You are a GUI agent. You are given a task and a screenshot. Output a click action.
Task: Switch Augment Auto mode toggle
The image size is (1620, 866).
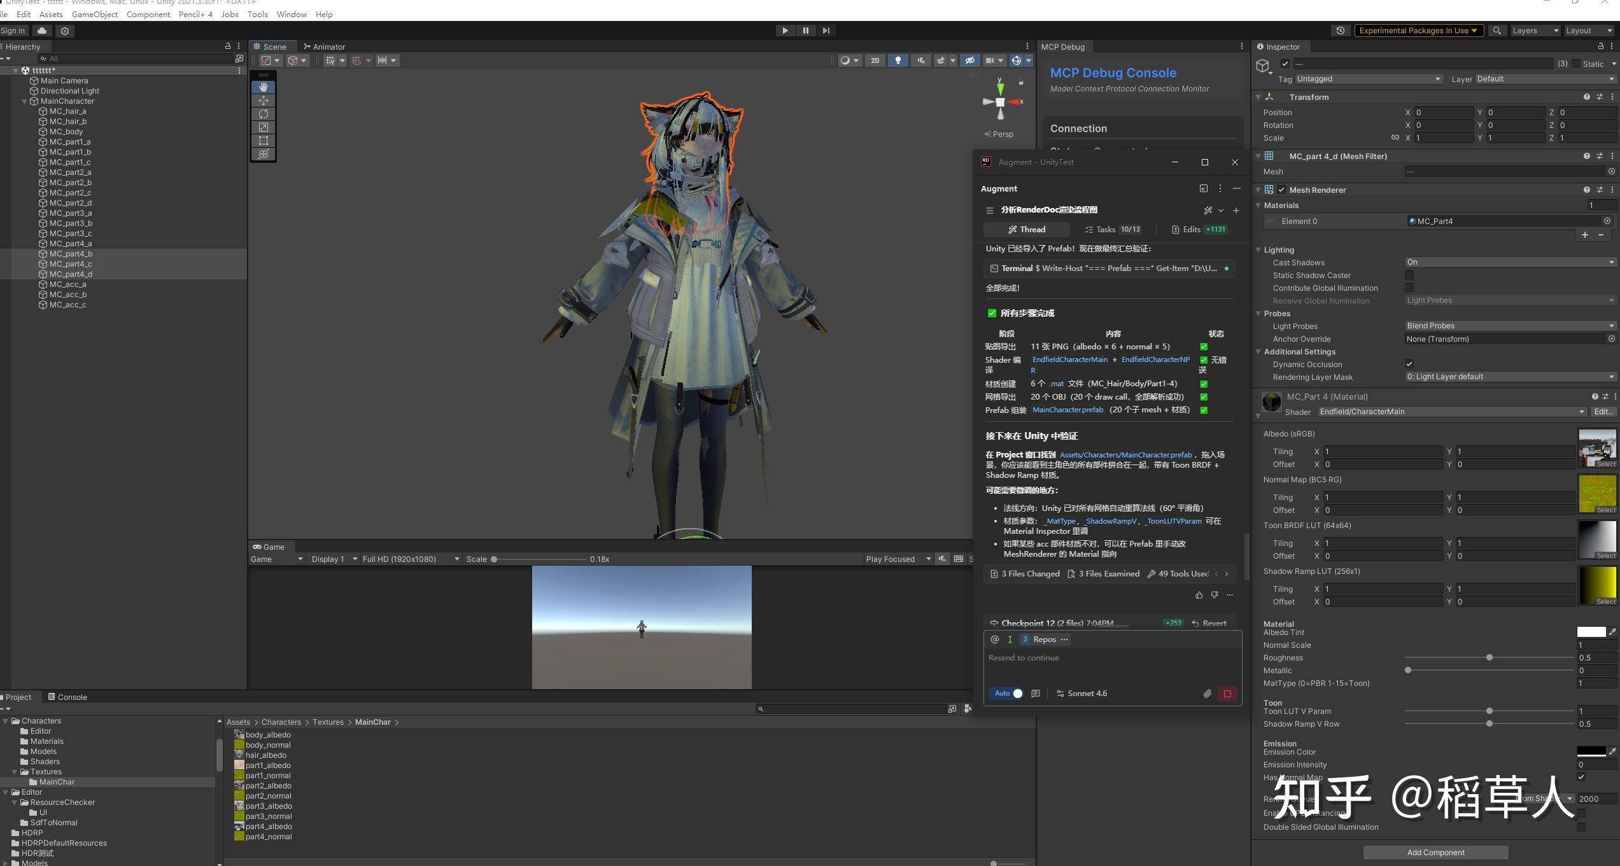tap(1008, 694)
